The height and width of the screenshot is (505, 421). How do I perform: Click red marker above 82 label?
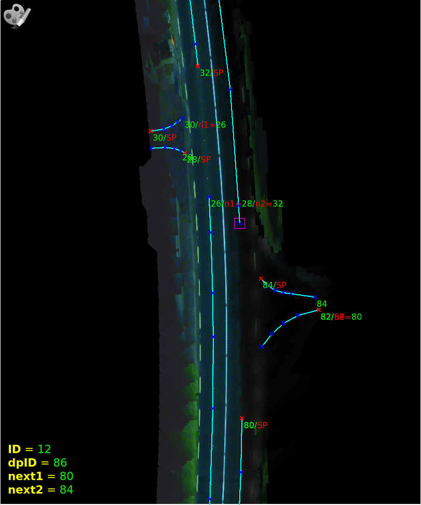click(319, 310)
